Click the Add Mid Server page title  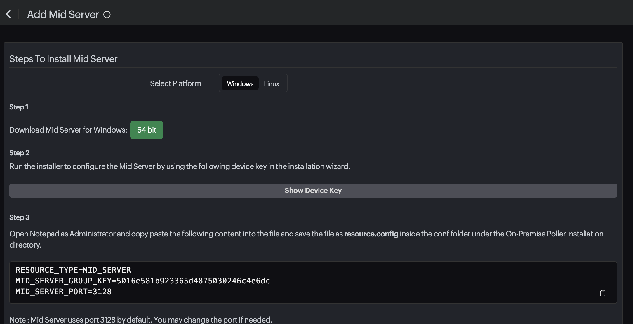[63, 14]
